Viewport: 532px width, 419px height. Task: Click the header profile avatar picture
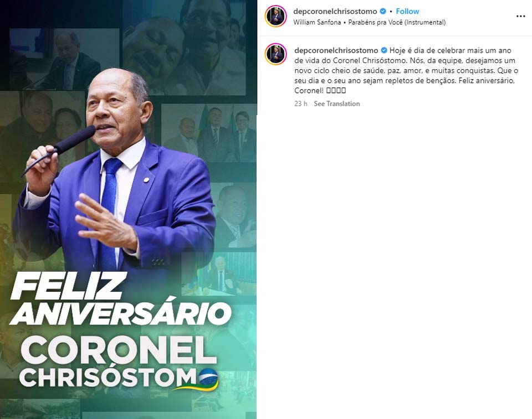point(276,16)
